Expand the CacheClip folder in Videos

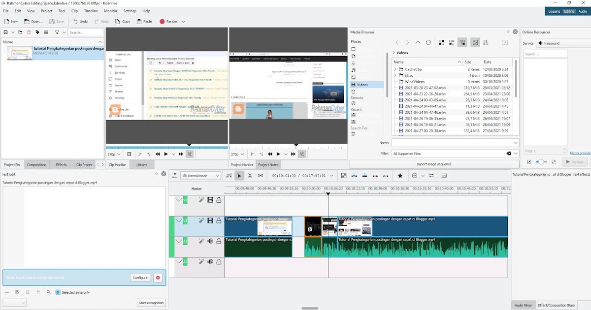394,69
